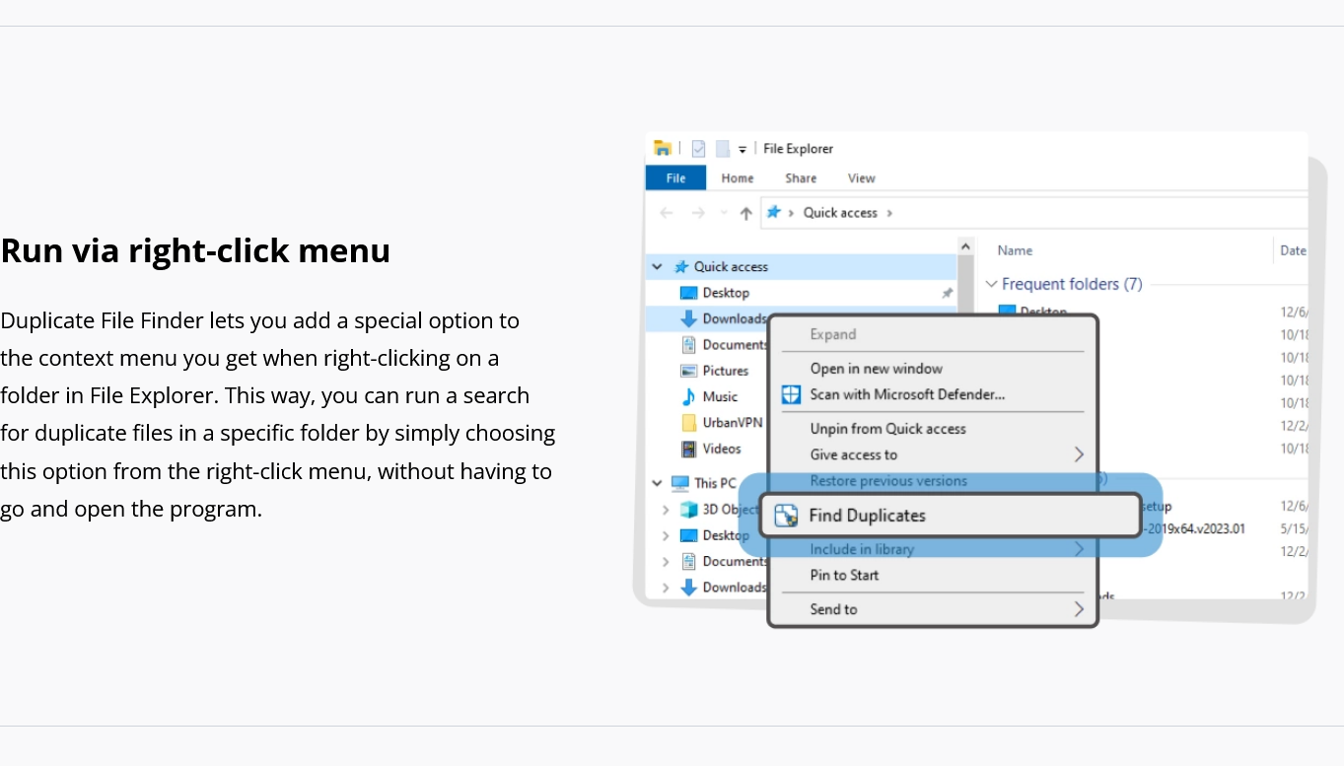Click the up arrow navigation icon
Screen dimensions: 1344x766
coord(746,212)
